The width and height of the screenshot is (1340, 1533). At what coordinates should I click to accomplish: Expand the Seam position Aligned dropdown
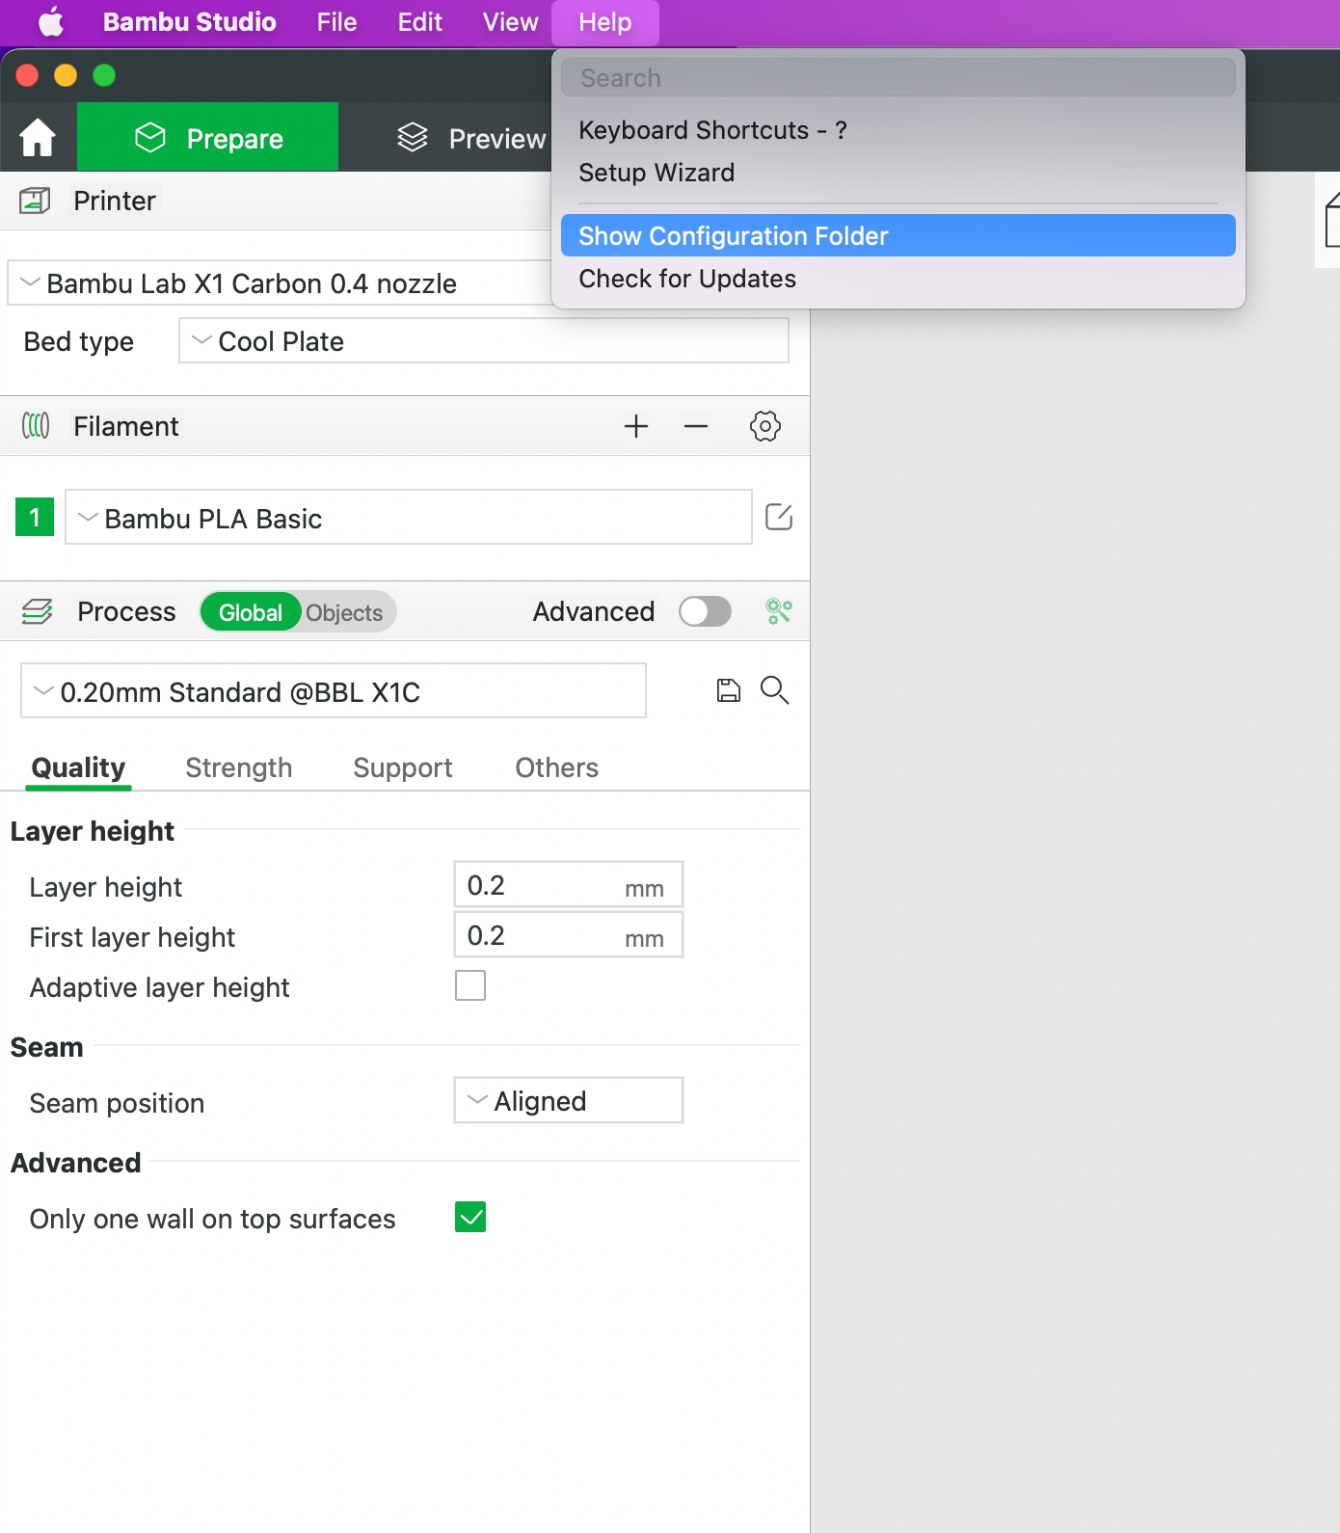click(568, 1101)
